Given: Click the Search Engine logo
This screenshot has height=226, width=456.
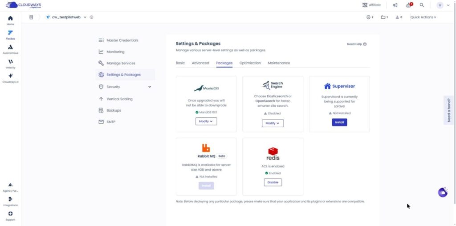Looking at the screenshot, I should (x=273, y=85).
